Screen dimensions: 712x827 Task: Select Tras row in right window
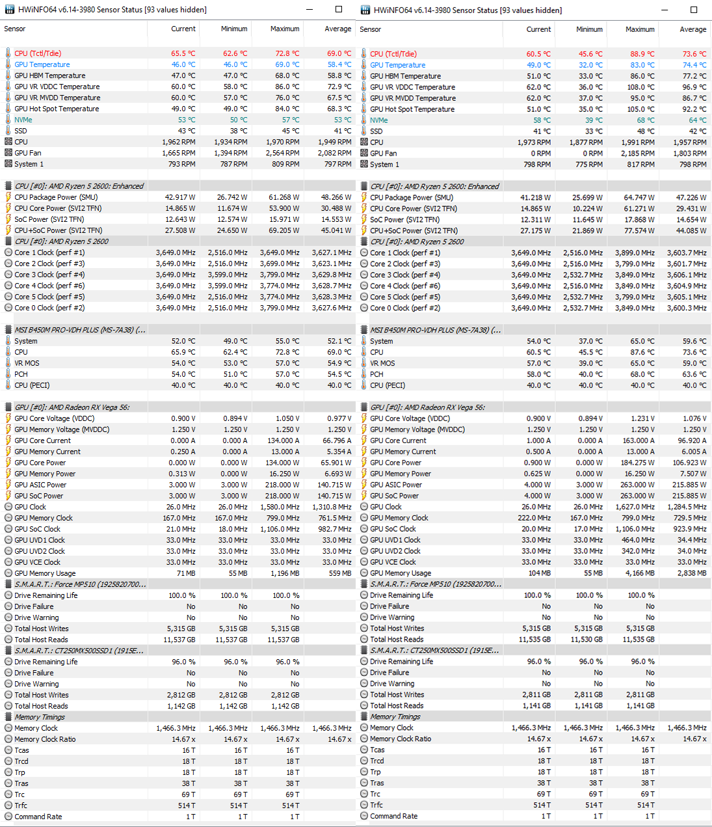[x=534, y=783]
